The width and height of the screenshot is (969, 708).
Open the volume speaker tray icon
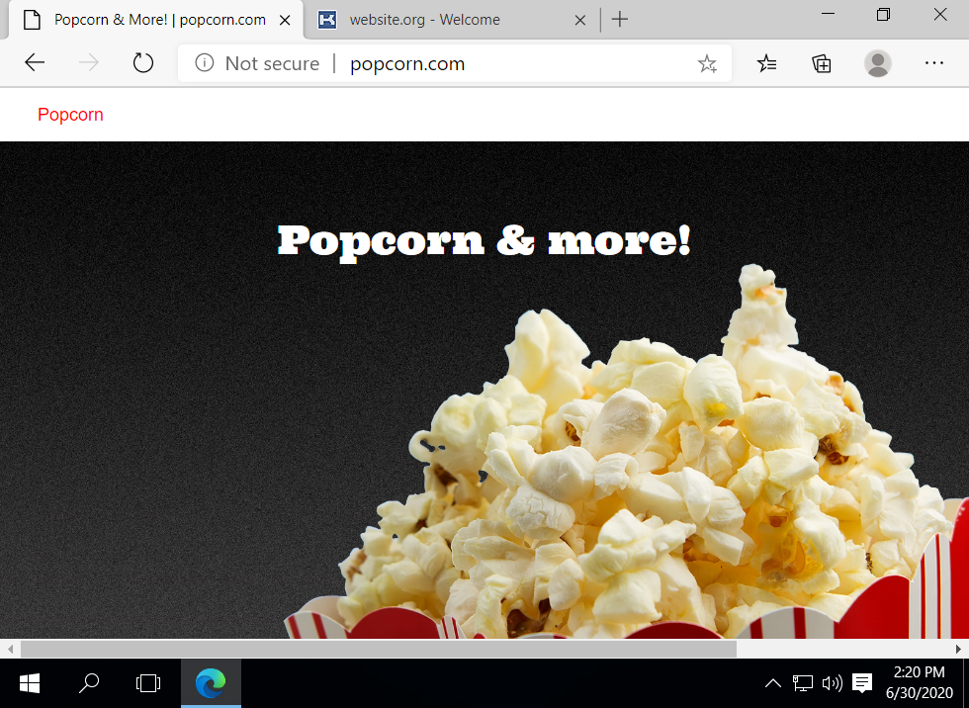pos(833,683)
